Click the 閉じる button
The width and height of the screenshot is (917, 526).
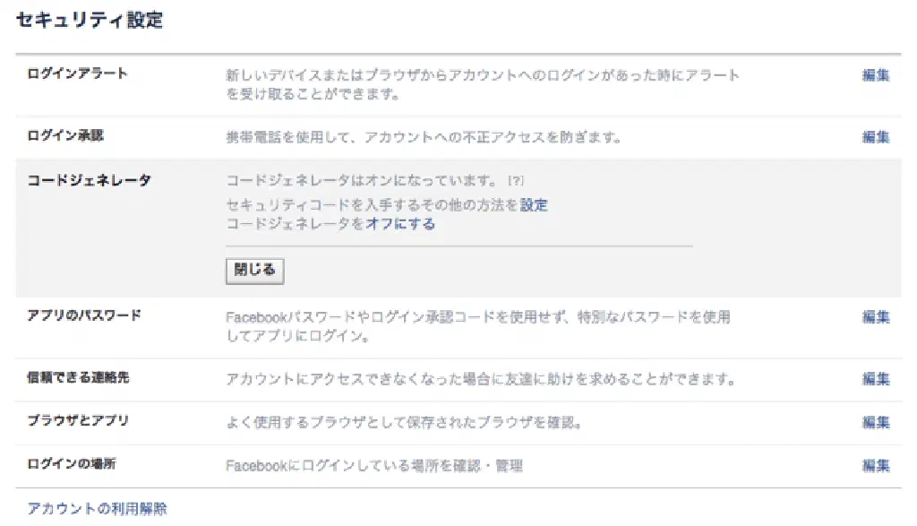click(x=254, y=270)
